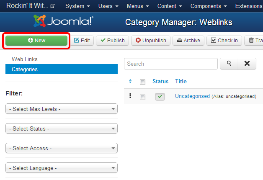
Task: Check the Uncategorised row checkbox
Action: [142, 97]
